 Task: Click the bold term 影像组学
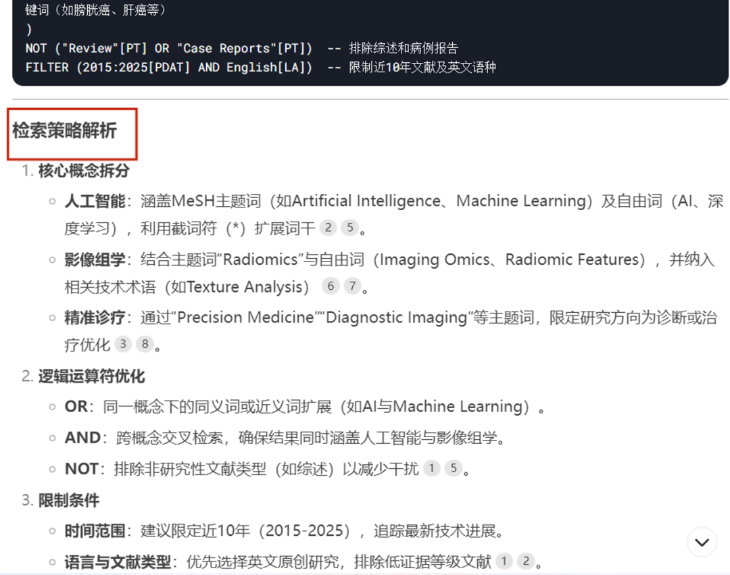95,259
